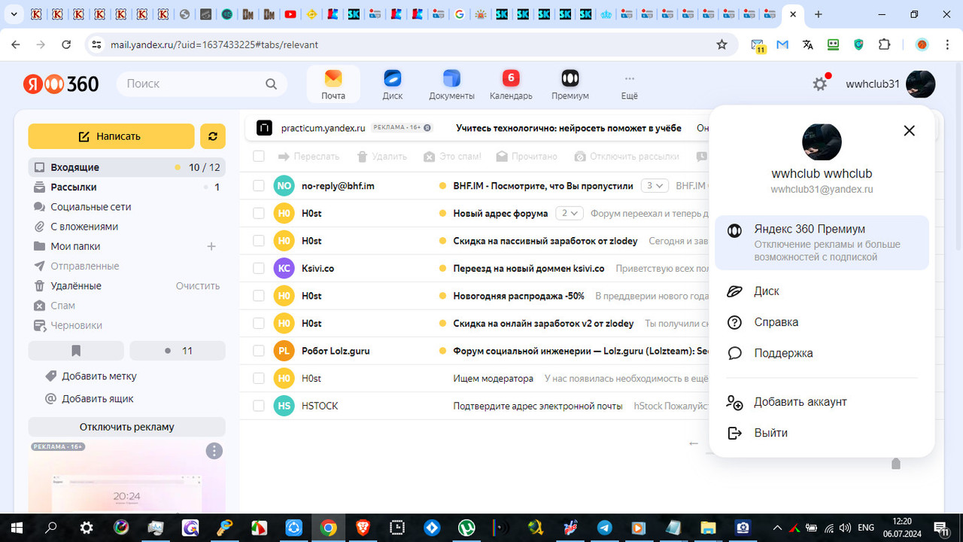This screenshot has height=542, width=963.
Task: Open the Спам folder
Action: [126, 306]
